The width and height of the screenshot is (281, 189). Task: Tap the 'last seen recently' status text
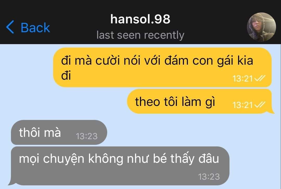point(140,35)
